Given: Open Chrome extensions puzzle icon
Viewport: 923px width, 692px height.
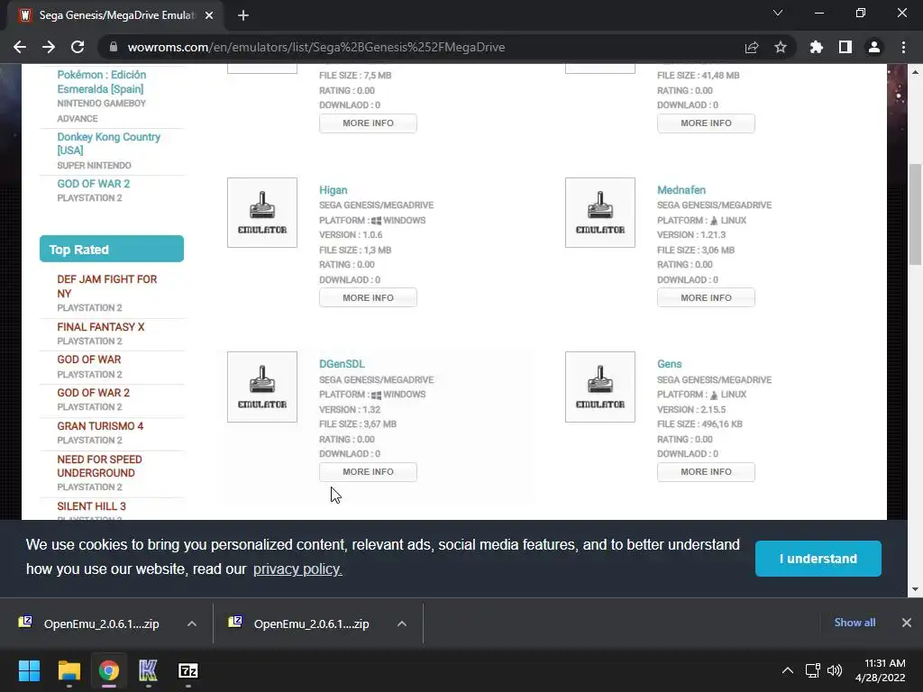Looking at the screenshot, I should tap(817, 47).
